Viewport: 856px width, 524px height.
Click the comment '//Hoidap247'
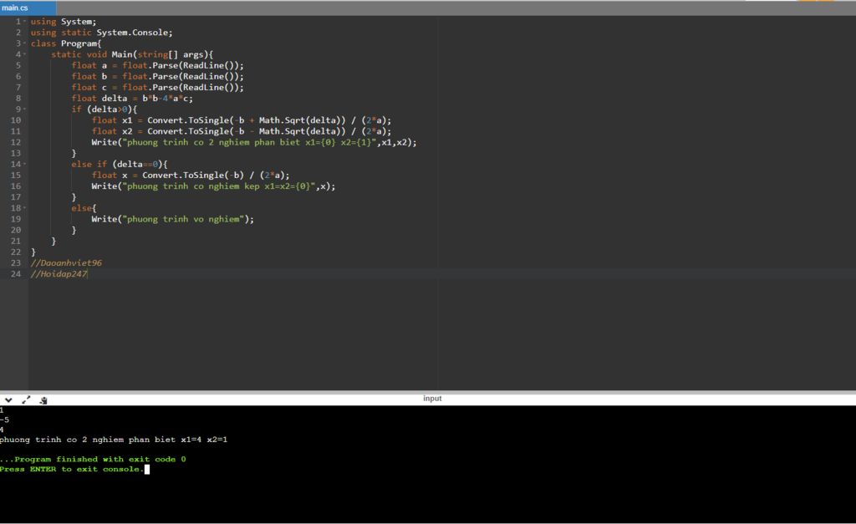pos(59,273)
